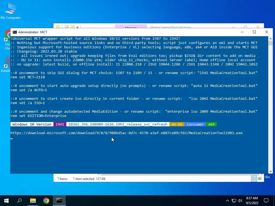The width and height of the screenshot is (275, 206).
Task: Open the DataW desktop shortcut
Action: 6,64
